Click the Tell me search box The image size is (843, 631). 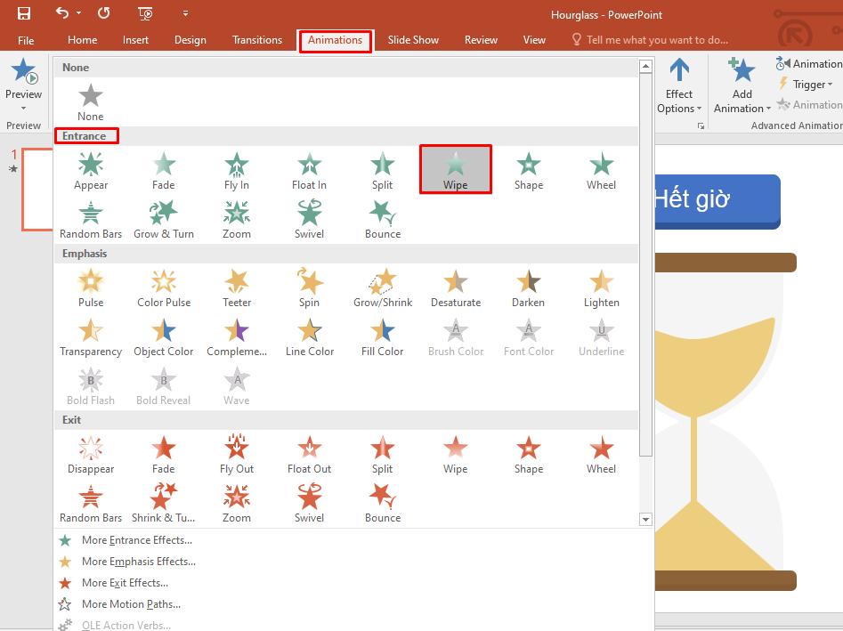pos(657,40)
